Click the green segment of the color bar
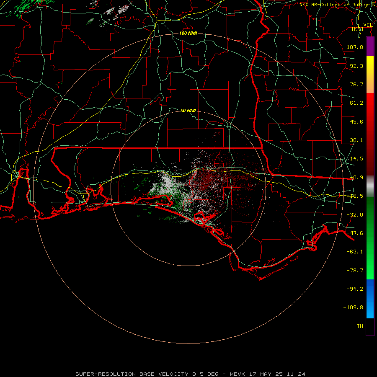The image size is (377, 377). tap(370, 238)
